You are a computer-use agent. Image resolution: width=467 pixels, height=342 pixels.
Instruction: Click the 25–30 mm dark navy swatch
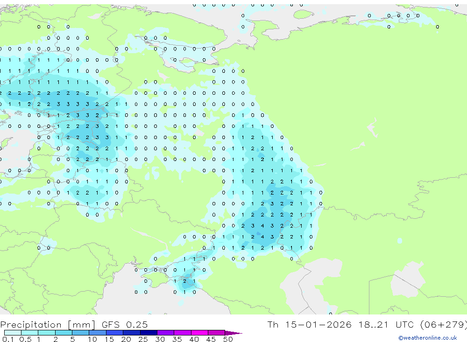(149, 333)
